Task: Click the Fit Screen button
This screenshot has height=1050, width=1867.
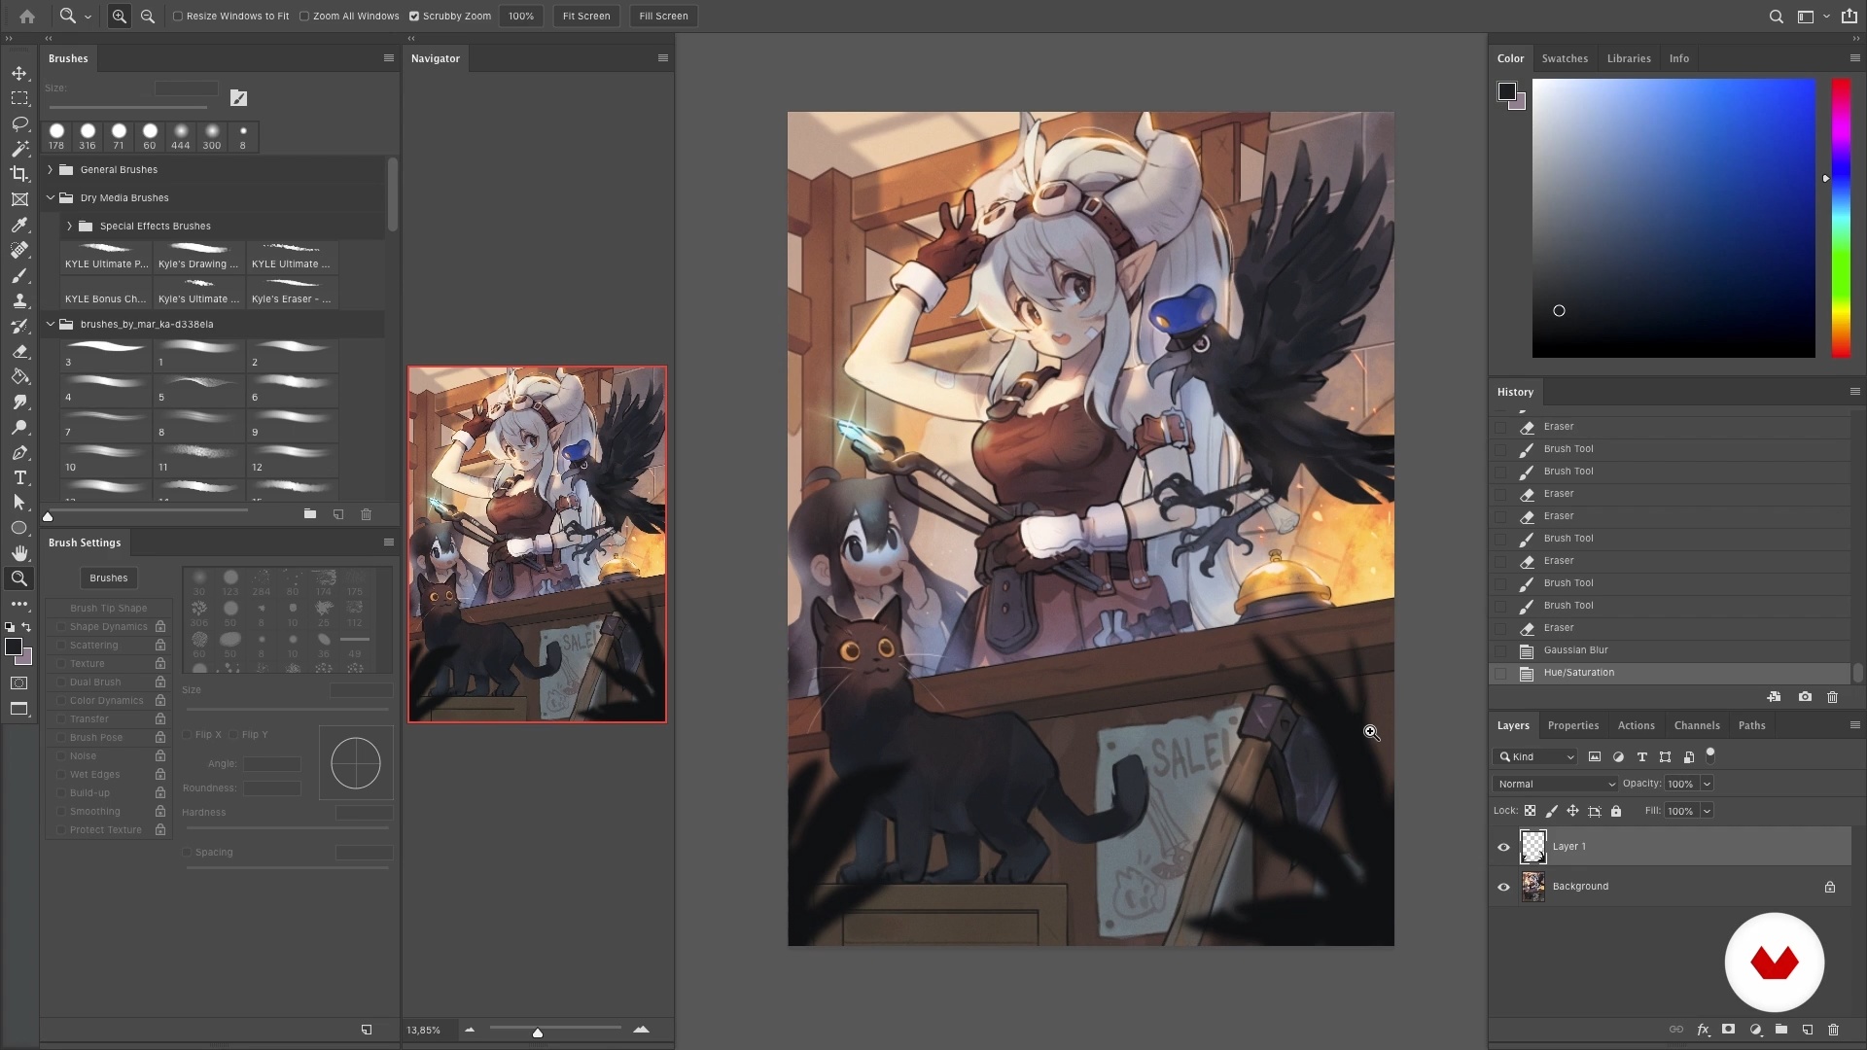Action: click(x=586, y=16)
